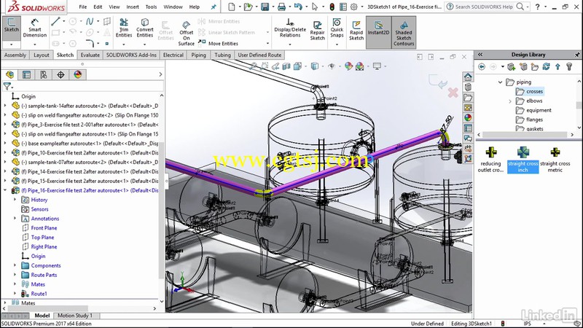Viewport: 583px width, 328px height.
Task: Open the PropertyManager tab
Action: pos(26,75)
